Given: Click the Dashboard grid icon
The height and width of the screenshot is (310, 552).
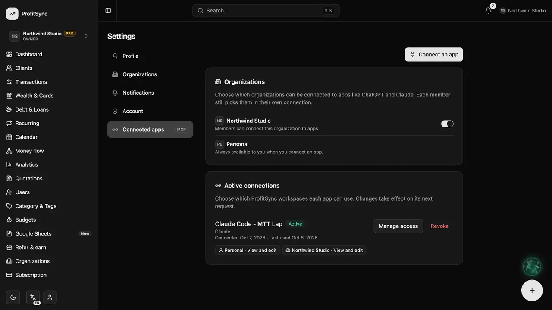Looking at the screenshot, I should (x=9, y=54).
